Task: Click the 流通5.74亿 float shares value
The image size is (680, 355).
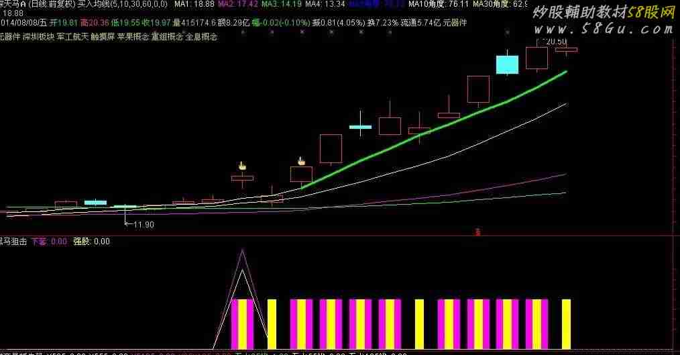Action: pos(420,23)
